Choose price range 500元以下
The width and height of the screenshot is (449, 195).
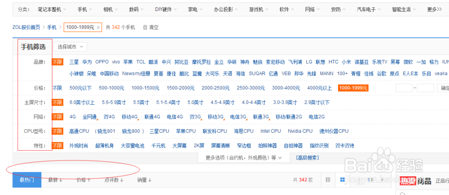(x=81, y=88)
